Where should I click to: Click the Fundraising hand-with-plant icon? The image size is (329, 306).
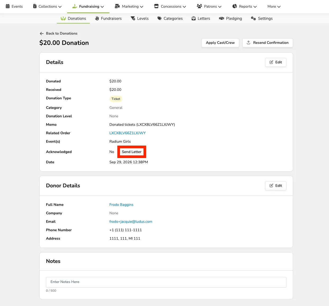click(x=75, y=6)
